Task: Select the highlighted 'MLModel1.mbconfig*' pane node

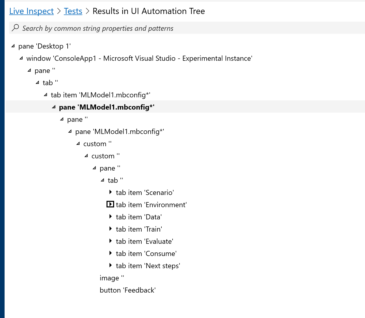Action: 107,107
